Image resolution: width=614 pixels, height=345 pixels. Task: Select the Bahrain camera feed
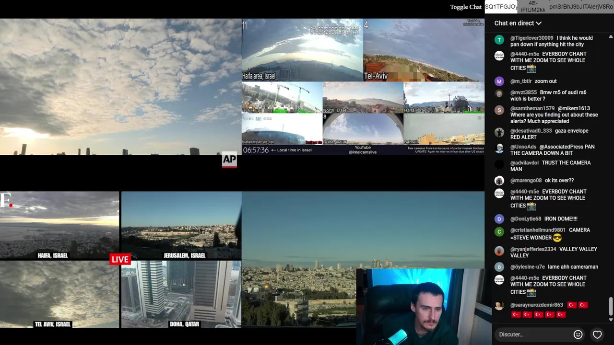tap(444, 129)
